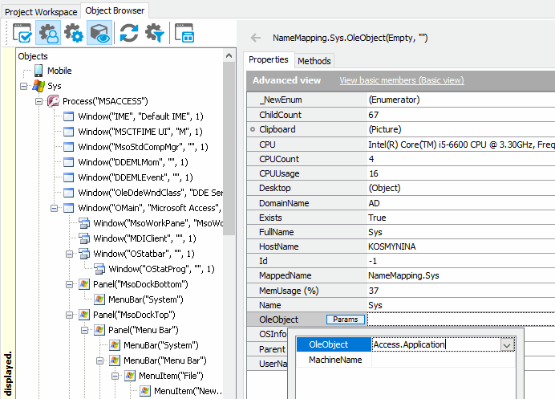
Task: Toggle the cube-with-eye visibility button
Action: pos(99,34)
